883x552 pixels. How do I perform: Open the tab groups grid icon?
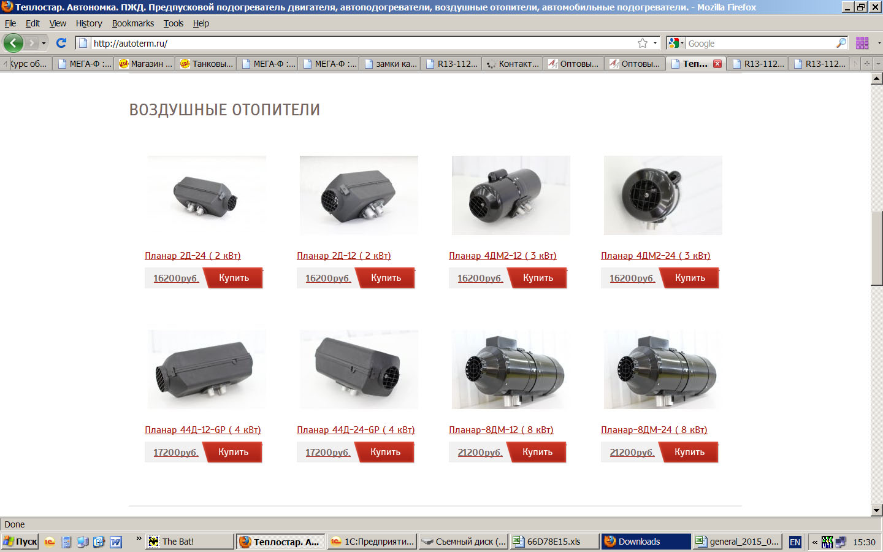(862, 43)
